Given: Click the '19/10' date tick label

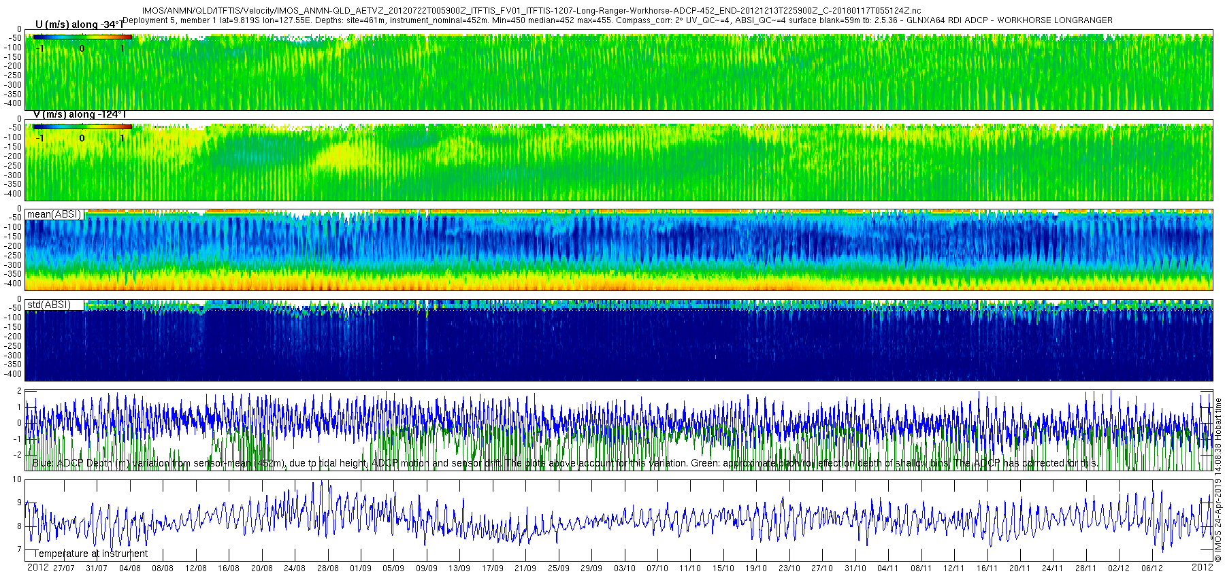Looking at the screenshot, I should click(x=756, y=568).
